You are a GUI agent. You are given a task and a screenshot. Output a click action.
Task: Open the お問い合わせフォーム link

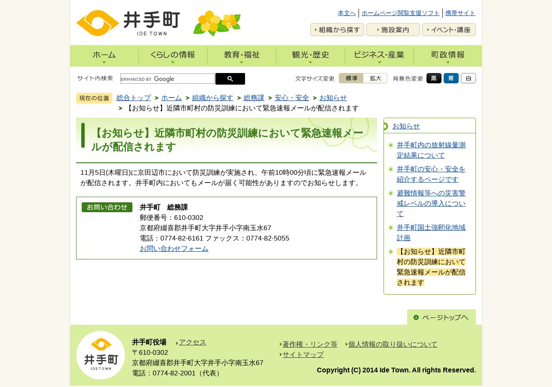(x=174, y=248)
